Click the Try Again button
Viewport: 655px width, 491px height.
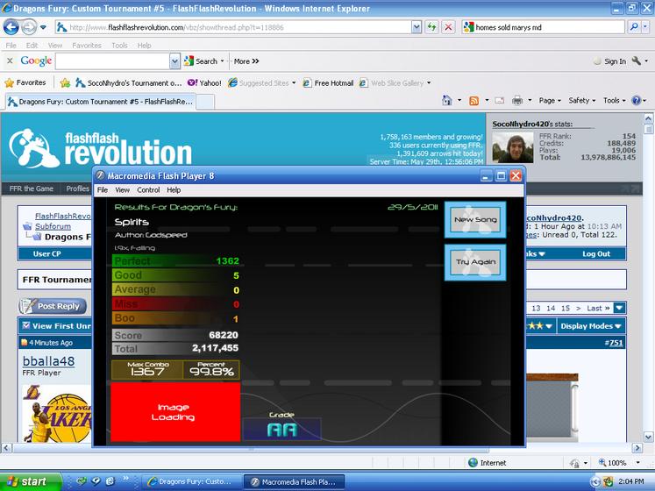tap(475, 262)
